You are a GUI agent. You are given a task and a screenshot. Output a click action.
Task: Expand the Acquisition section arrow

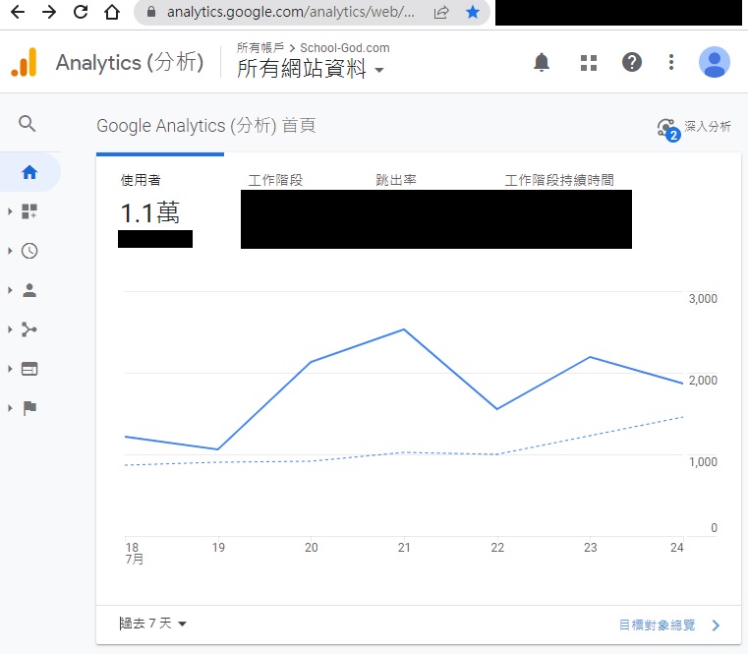10,329
